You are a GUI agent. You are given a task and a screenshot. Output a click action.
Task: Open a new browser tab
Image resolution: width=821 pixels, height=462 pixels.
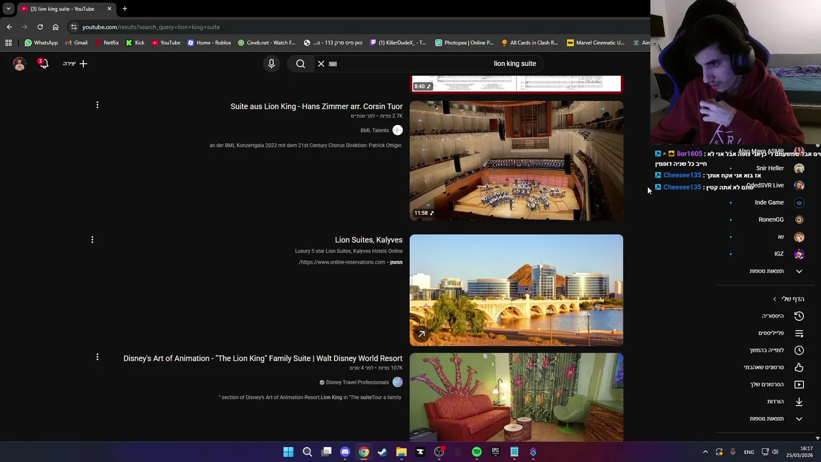point(124,8)
